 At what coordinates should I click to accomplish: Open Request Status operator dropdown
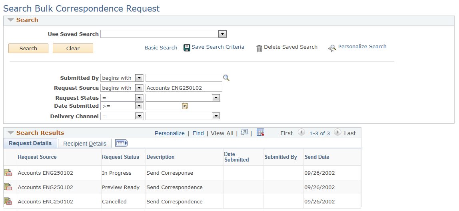click(139, 98)
